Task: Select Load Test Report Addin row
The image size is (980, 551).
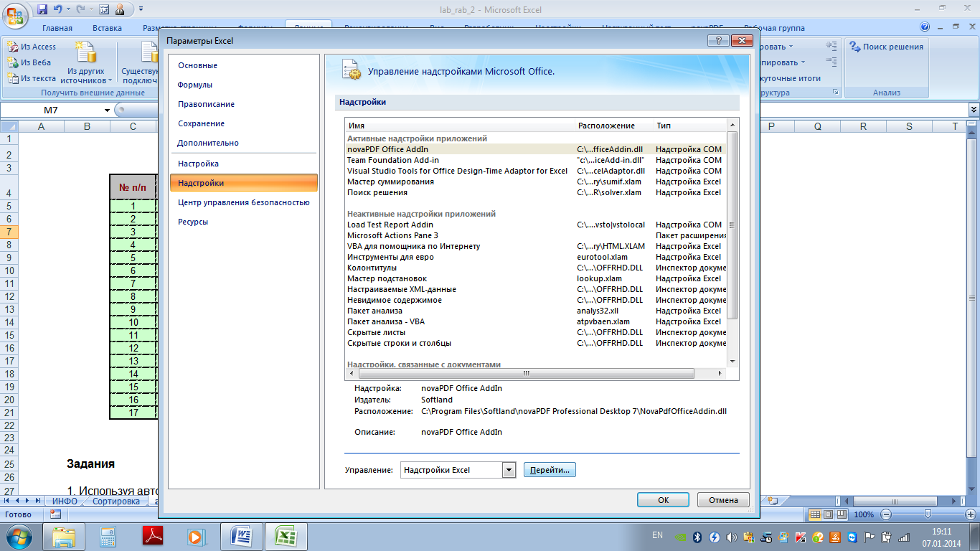Action: (535, 225)
